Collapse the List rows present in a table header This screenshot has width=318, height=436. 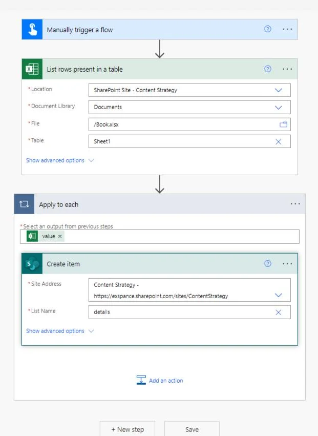point(160,69)
